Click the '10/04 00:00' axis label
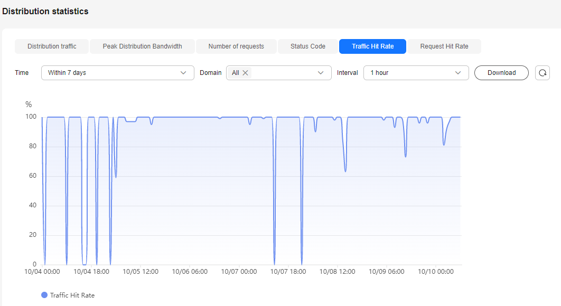The width and height of the screenshot is (561, 306). (x=42, y=272)
